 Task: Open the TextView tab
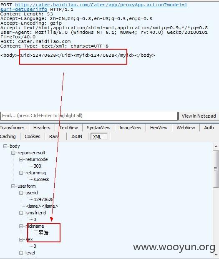[69, 128]
